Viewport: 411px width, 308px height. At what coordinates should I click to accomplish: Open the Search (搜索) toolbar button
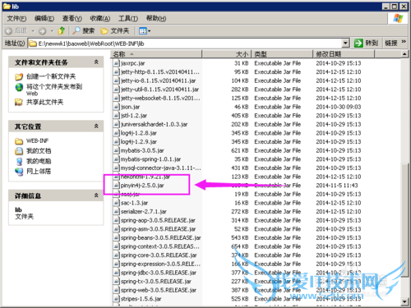83,30
